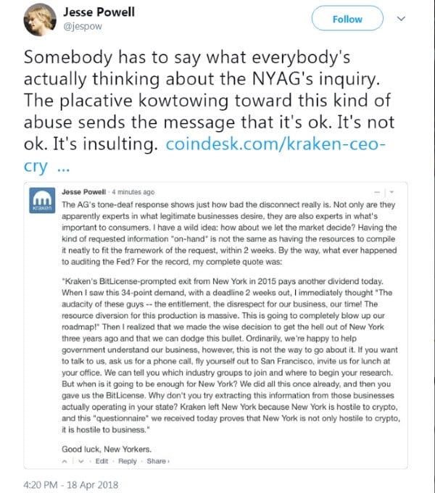Downvote the comment with the down arrow
This screenshot has height=493, width=435.
(81, 461)
